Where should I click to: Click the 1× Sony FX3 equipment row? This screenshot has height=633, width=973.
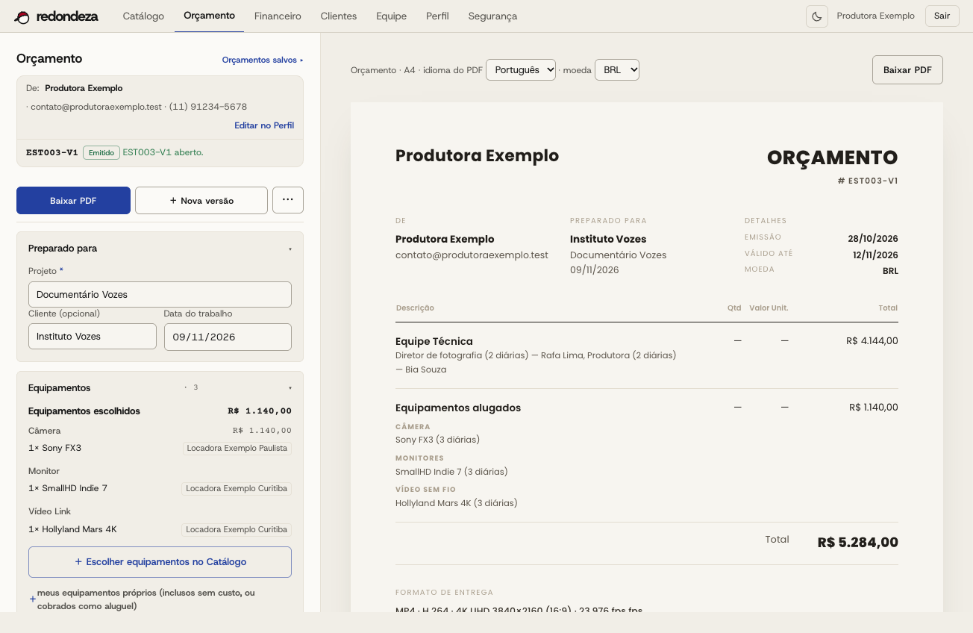[160, 448]
